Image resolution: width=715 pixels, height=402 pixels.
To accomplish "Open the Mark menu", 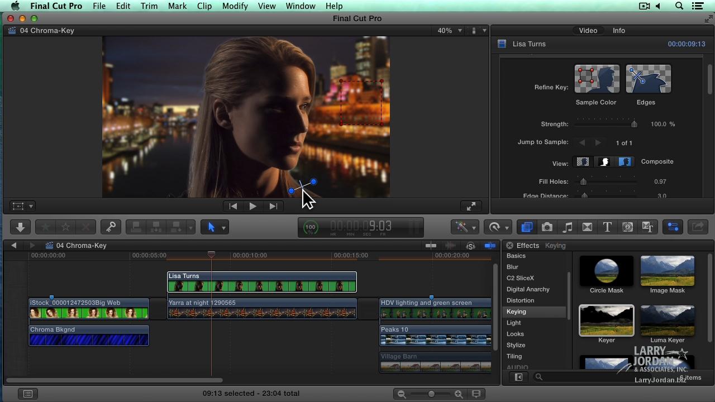I will pos(177,6).
